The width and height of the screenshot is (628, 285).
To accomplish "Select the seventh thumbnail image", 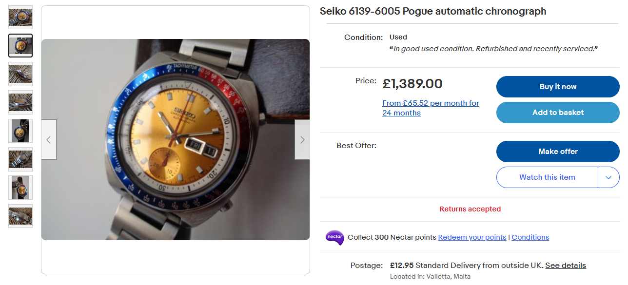I will tap(20, 188).
